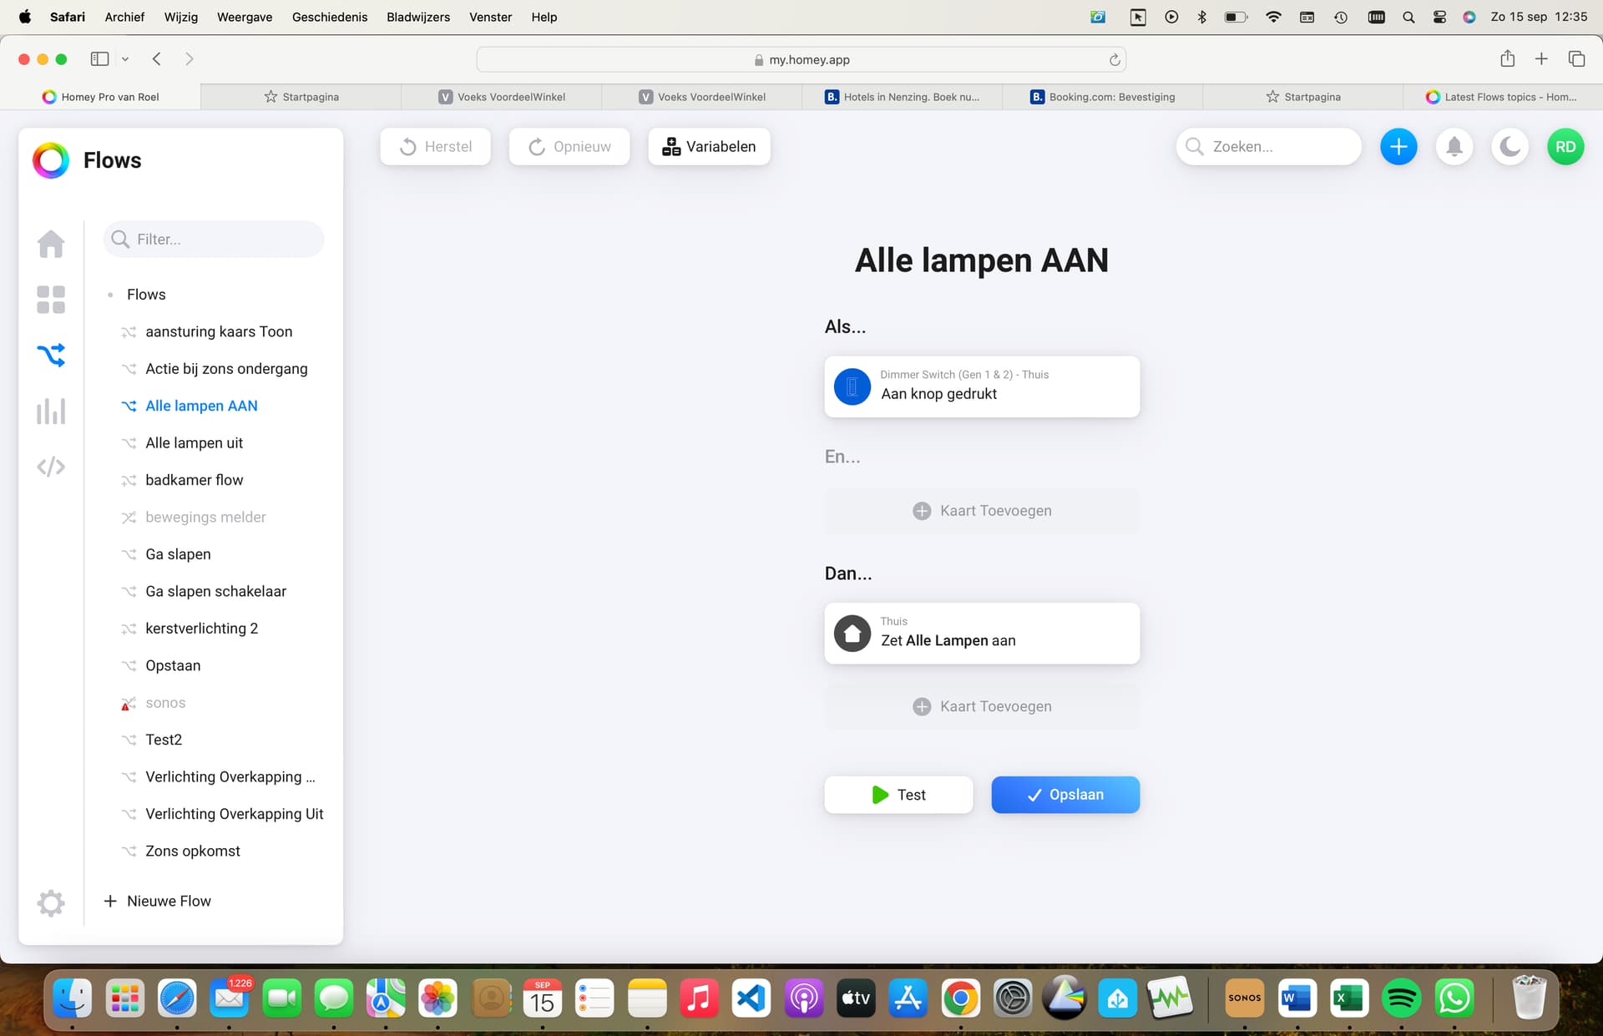Toggle dark mode moon icon
Image resolution: width=1603 pixels, height=1036 pixels.
tap(1509, 147)
